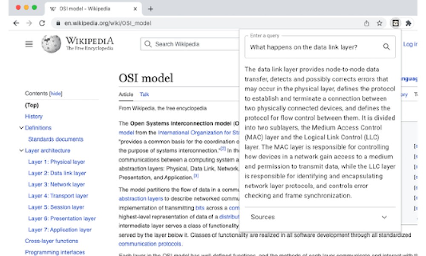
Task: Open History in contents
Action: coord(34,116)
